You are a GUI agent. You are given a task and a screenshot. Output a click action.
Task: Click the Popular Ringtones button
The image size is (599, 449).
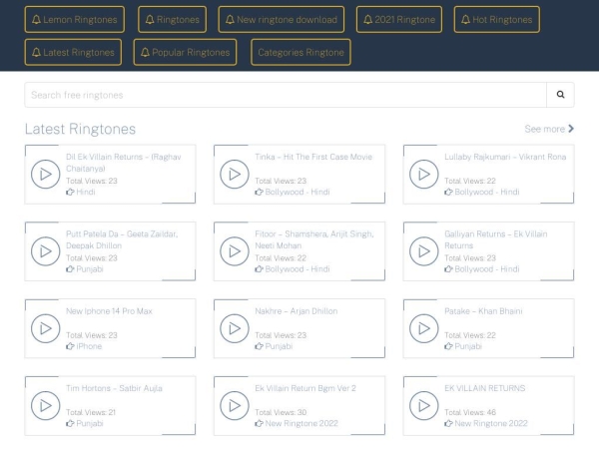click(185, 52)
